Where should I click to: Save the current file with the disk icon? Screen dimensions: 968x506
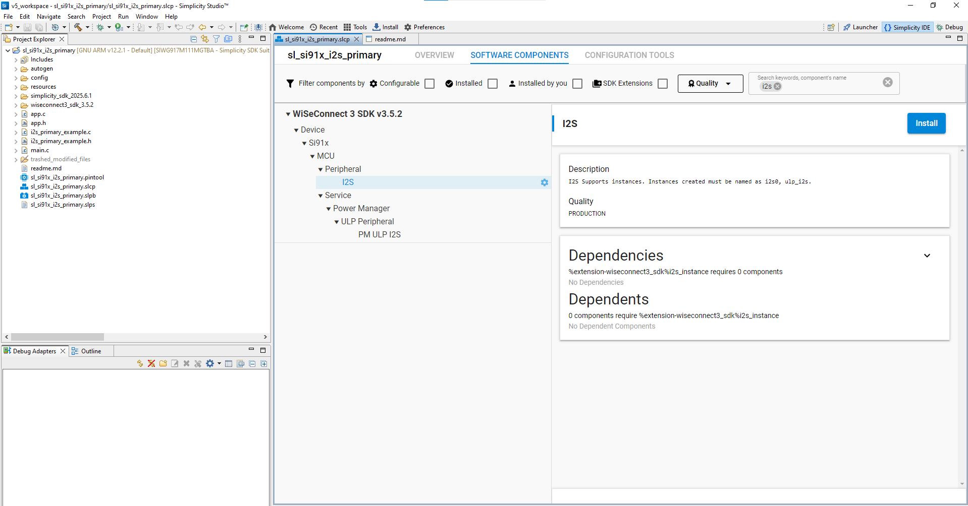[x=27, y=27]
